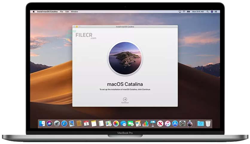250x144 pixels.
Task: Minimize the installer window with yellow button
Action: (77, 27)
